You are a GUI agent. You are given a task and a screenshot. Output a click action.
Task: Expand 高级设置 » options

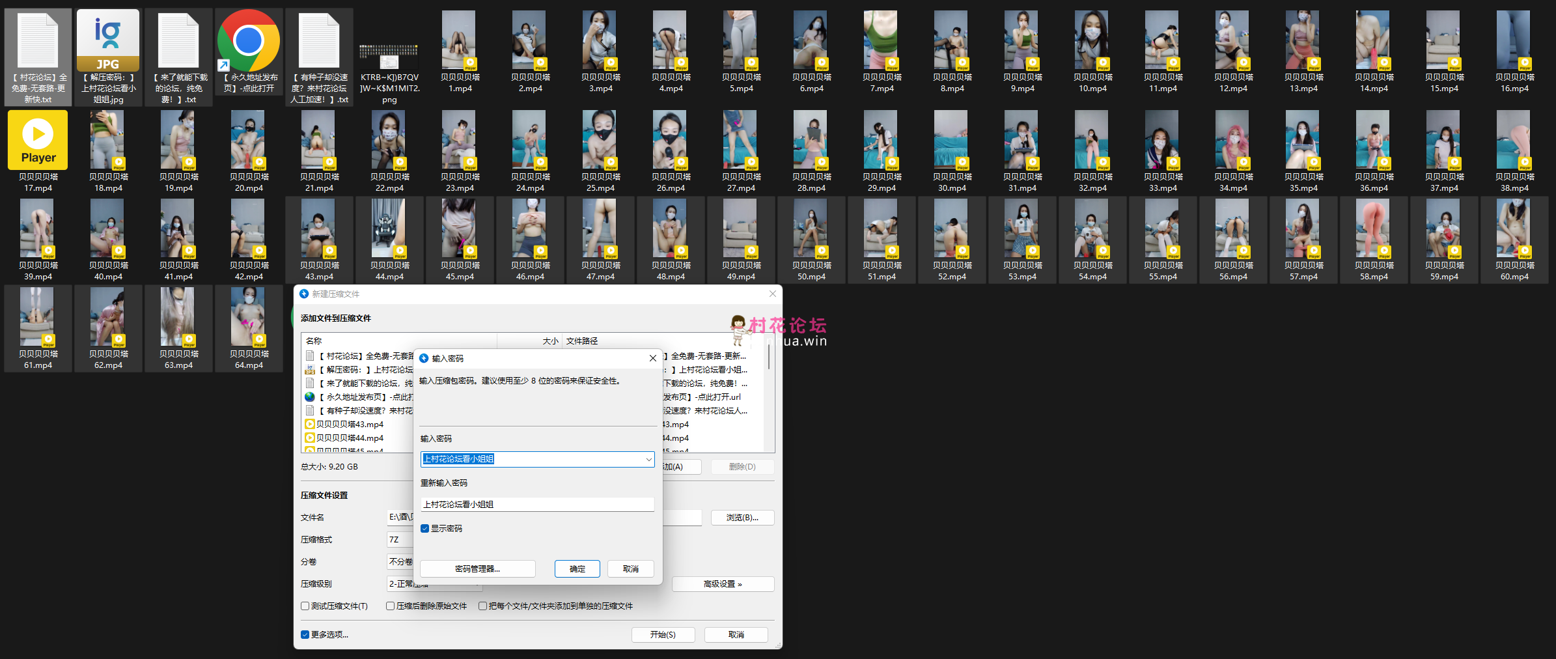pyautogui.click(x=723, y=584)
